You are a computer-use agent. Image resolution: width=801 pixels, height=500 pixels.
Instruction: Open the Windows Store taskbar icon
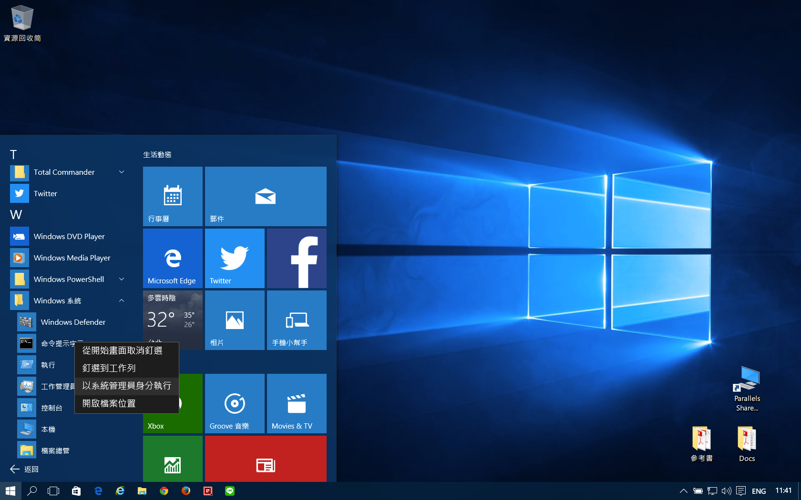click(76, 491)
